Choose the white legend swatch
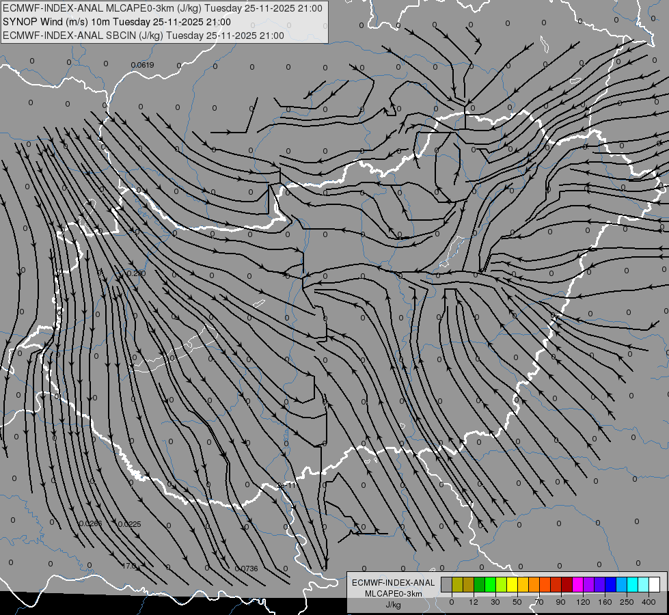The image size is (669, 615). (x=655, y=584)
